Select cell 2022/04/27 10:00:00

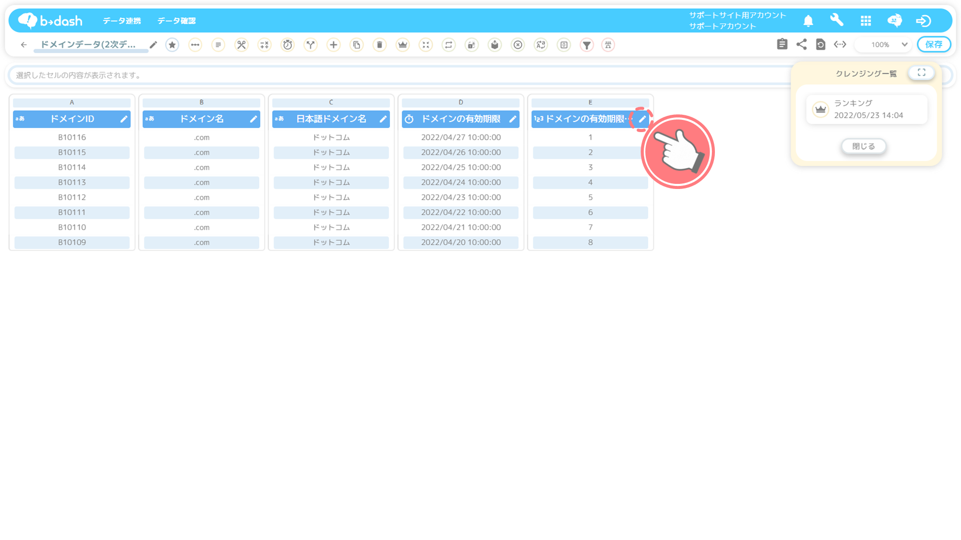(x=461, y=137)
